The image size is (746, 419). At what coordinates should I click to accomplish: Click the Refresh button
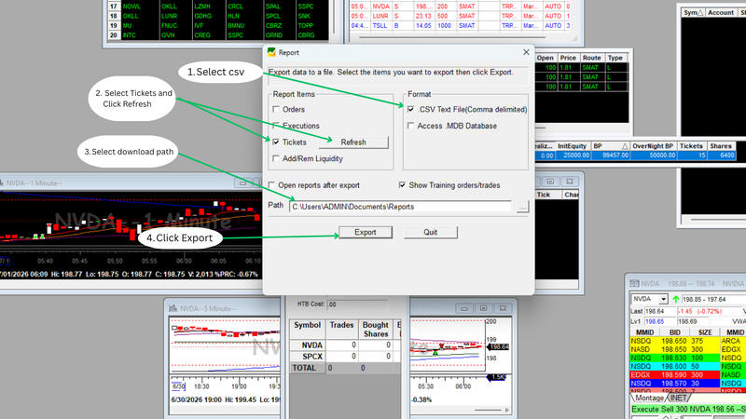click(x=353, y=142)
